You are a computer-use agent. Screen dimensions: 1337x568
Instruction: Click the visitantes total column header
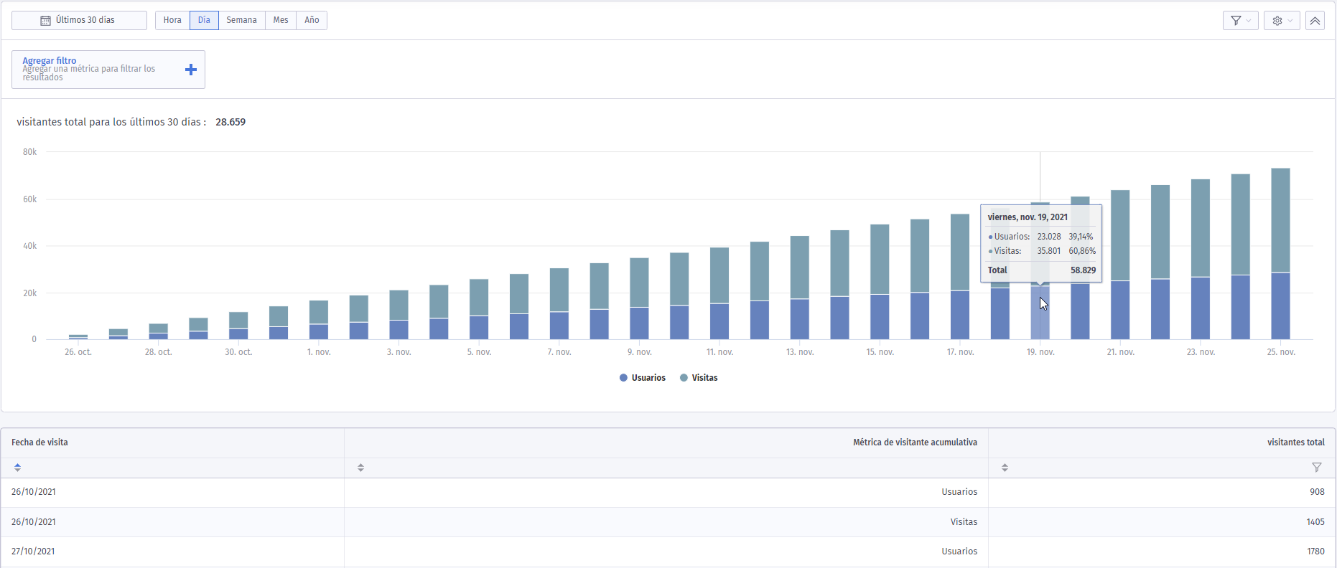(x=1295, y=442)
